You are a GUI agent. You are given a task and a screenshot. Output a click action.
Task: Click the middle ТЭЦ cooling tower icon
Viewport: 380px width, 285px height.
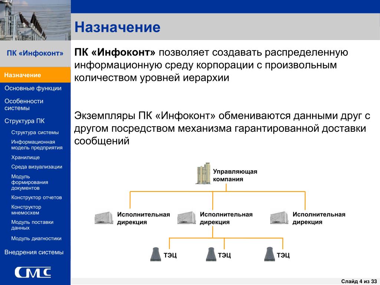211,254
